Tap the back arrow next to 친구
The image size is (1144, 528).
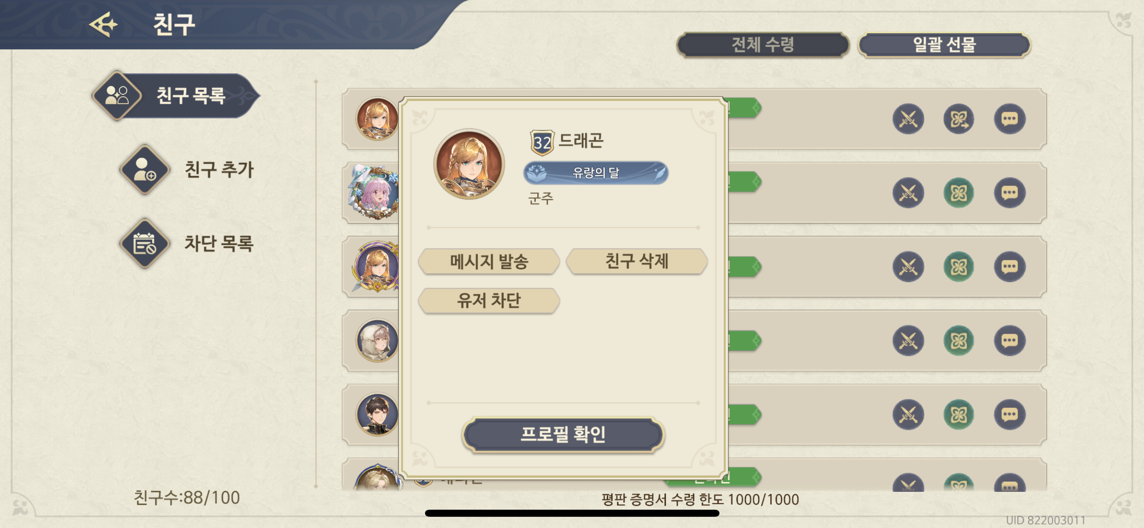point(103,24)
